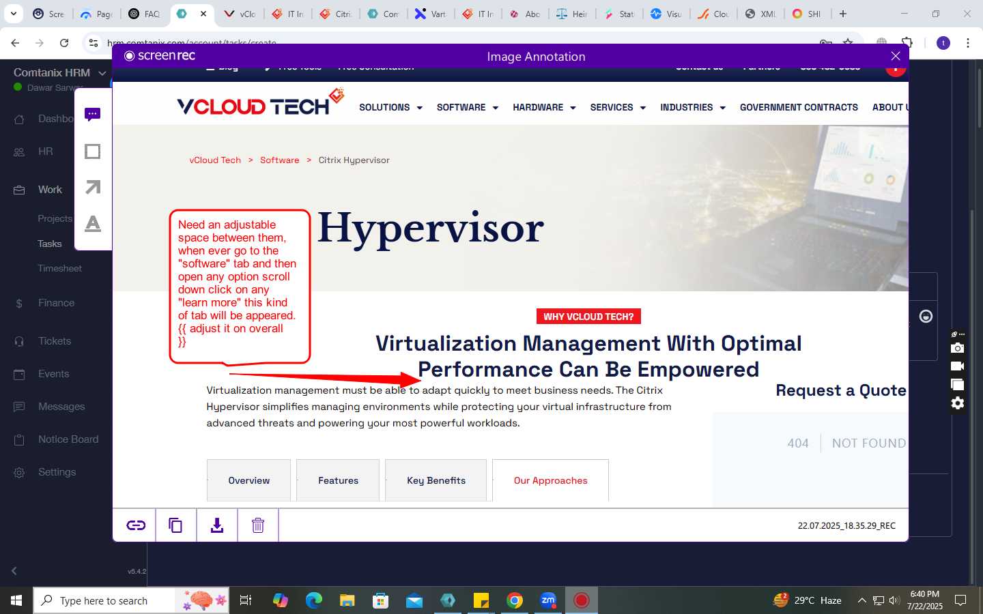The width and height of the screenshot is (983, 614).
Task: Click SOLUTIONS dropdown in captured vCloud page
Action: (390, 107)
